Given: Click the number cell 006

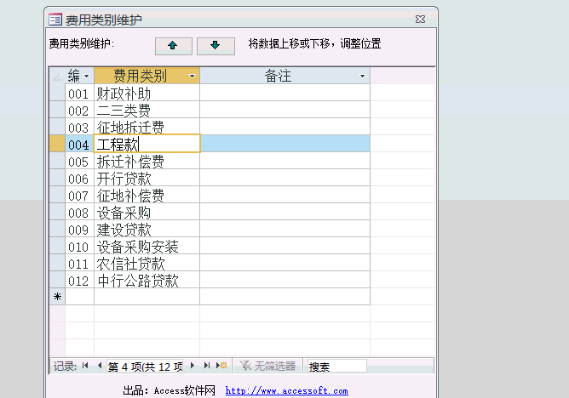Looking at the screenshot, I should pyautogui.click(x=79, y=178).
